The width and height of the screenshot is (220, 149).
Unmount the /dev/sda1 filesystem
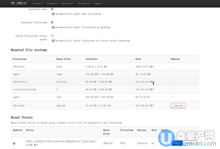178,106
